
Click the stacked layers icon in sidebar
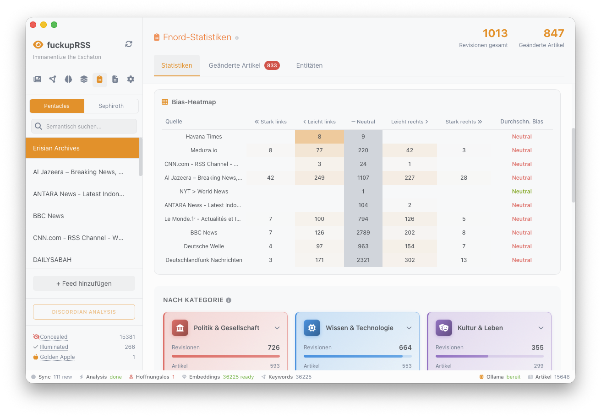[84, 80]
